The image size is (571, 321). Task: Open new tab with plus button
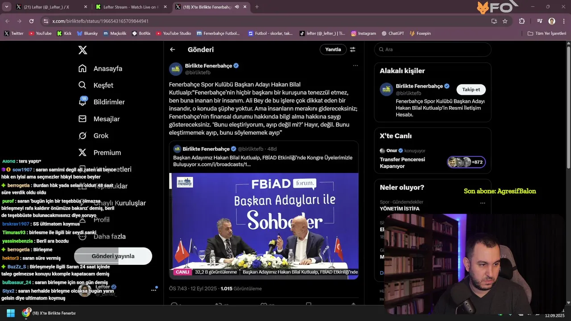pos(257,7)
